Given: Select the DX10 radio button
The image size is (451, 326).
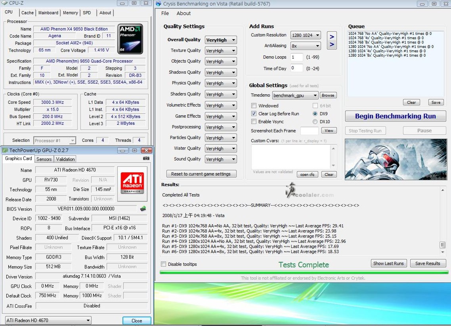Looking at the screenshot, I should (x=315, y=122).
